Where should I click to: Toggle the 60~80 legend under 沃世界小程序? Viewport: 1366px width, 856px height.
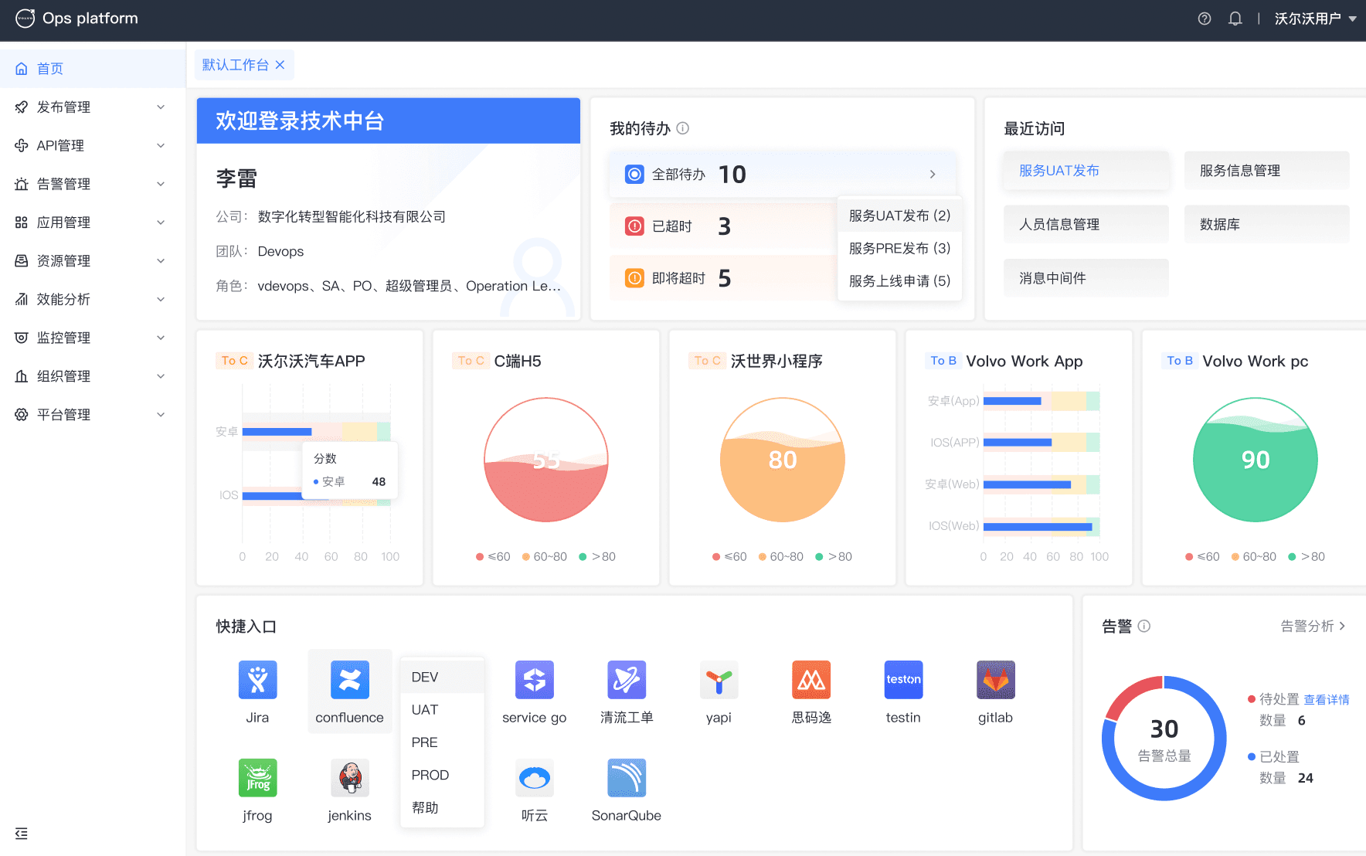[x=780, y=556]
